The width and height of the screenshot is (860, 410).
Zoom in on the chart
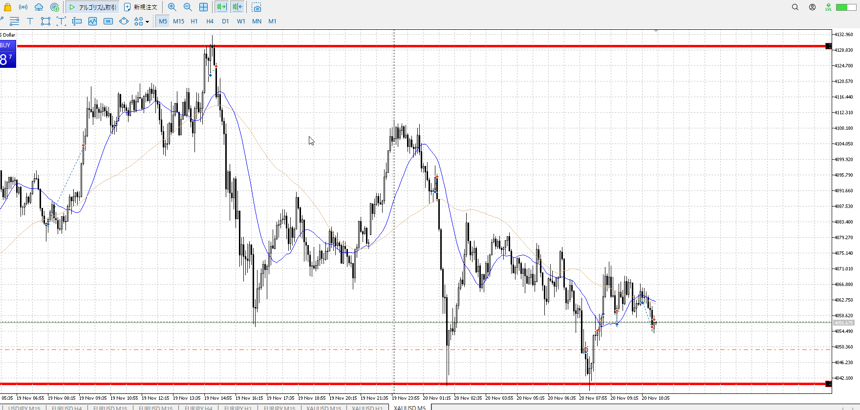[172, 7]
